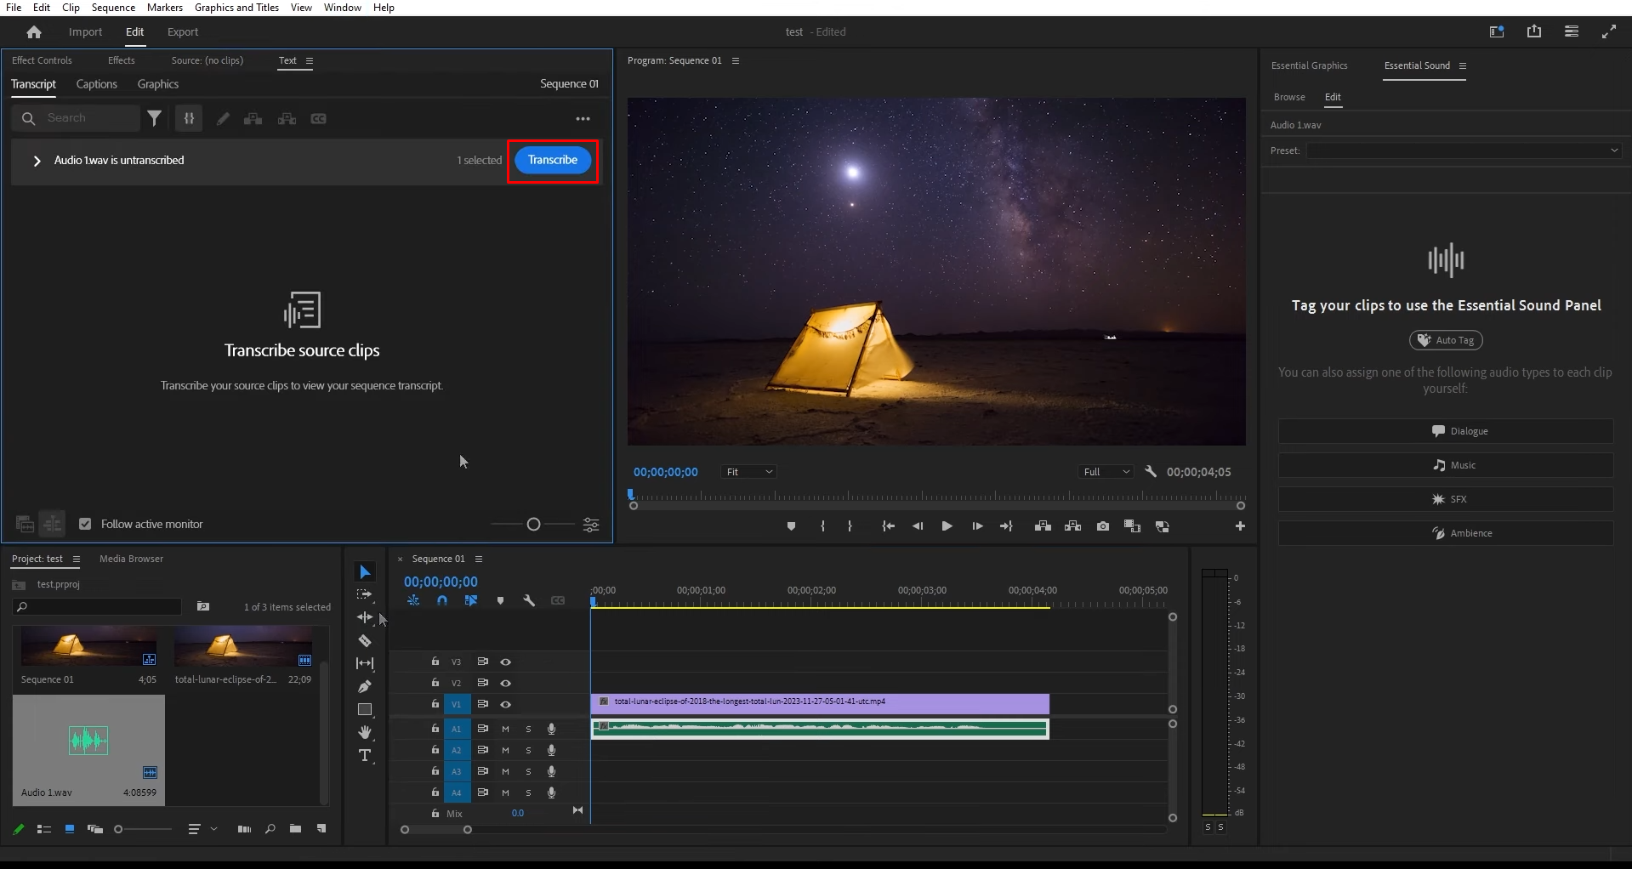Adjust the zoom slider in the Text panel
1632x869 pixels.
click(533, 525)
